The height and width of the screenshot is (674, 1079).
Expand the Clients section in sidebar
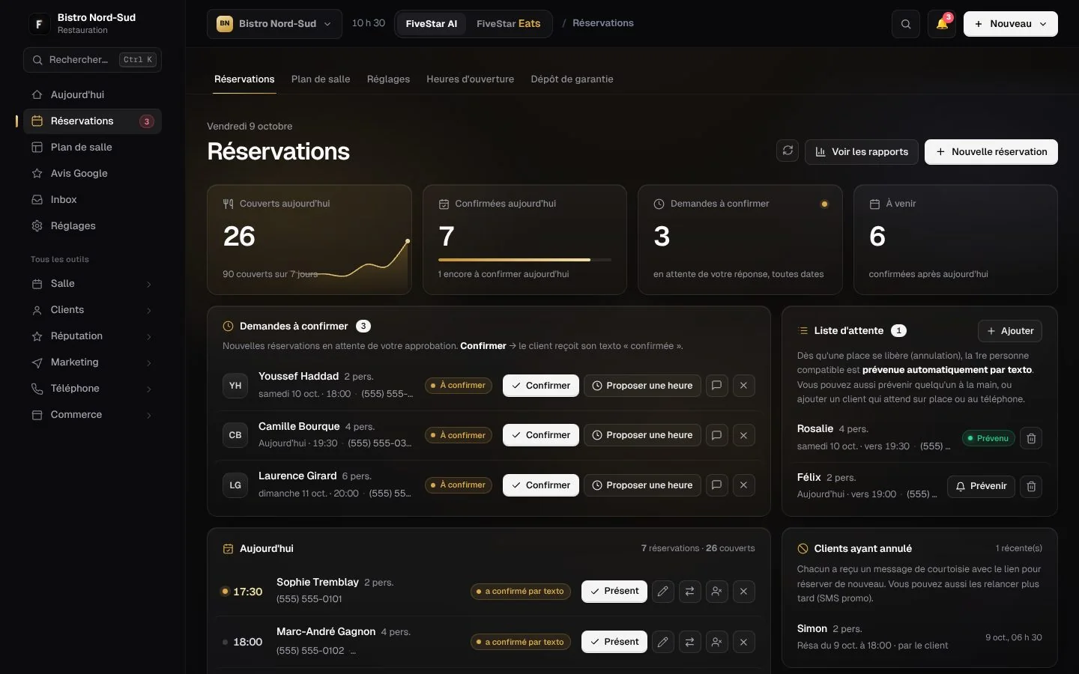point(92,310)
